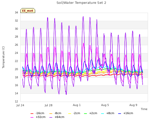The height and width of the screenshot is (122, 163).
Task: Click the yellow -2cm legend swatch
Action: [x=70, y=114]
